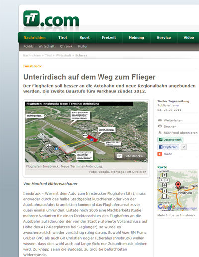Click the red plus mehr icon
Viewport: 199px width, 257px height.
point(160,154)
